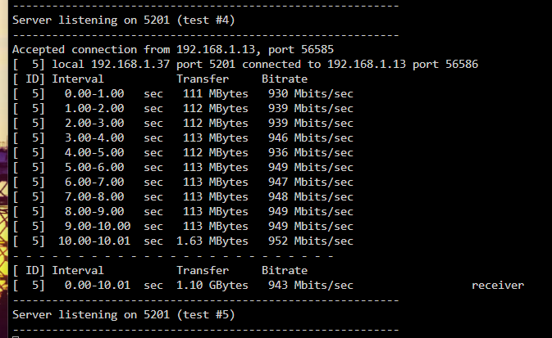Image resolution: width=552 pixels, height=338 pixels.
Task: Click the 'Server listening on 5201 (test #4)' line
Action: 124,20
